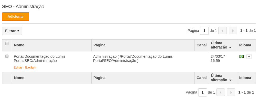
Task: Click the bottom Idioma column header
Action: 245,78
